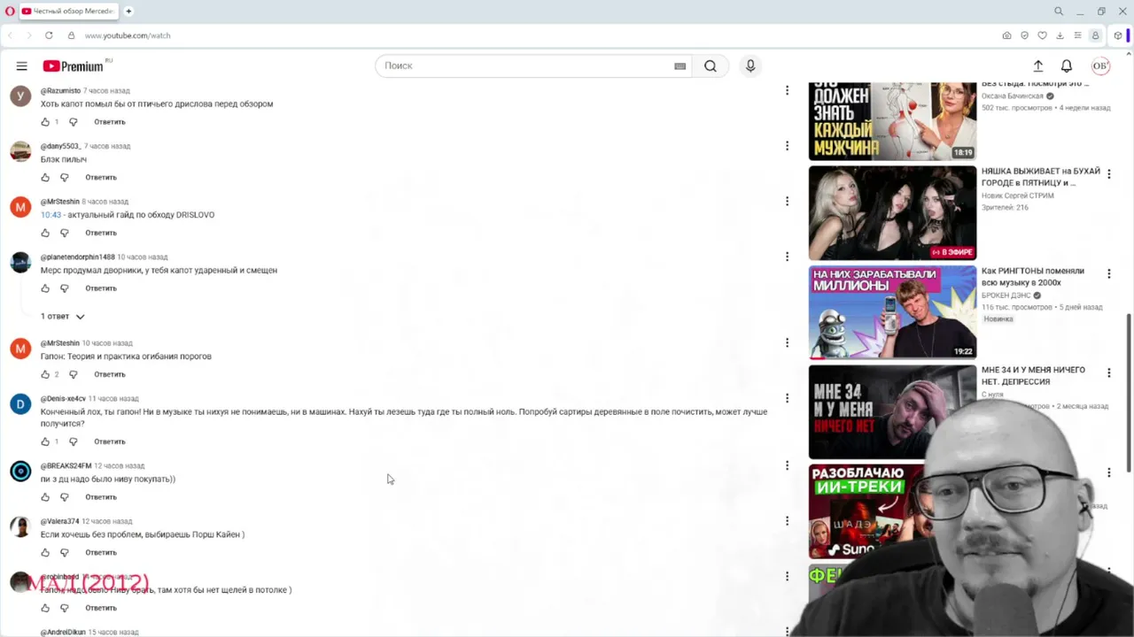Like the @Denis-xe4cv comment

pyautogui.click(x=45, y=441)
